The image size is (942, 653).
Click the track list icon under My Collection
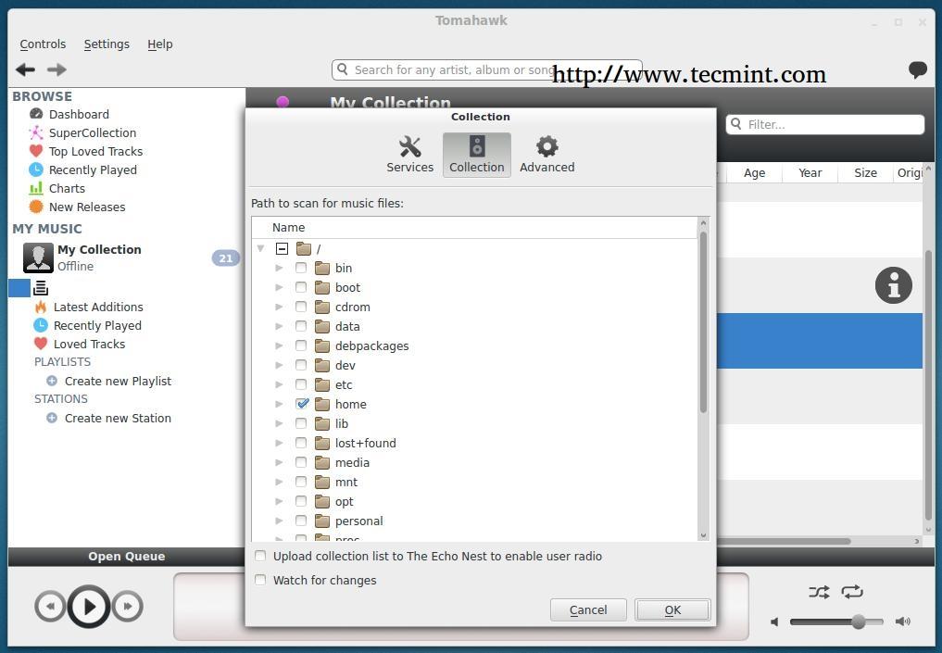point(41,288)
